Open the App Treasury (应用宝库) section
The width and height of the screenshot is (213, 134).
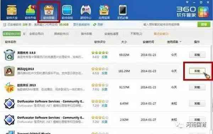pyautogui.click(x=104, y=12)
